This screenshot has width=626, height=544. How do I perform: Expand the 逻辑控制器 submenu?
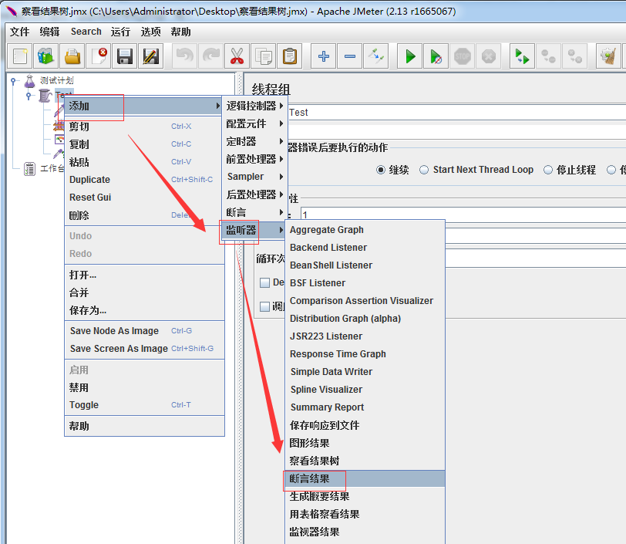pyautogui.click(x=254, y=106)
